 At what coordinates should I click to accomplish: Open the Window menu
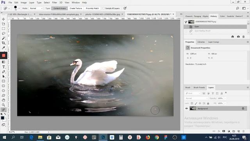click(75, 3)
